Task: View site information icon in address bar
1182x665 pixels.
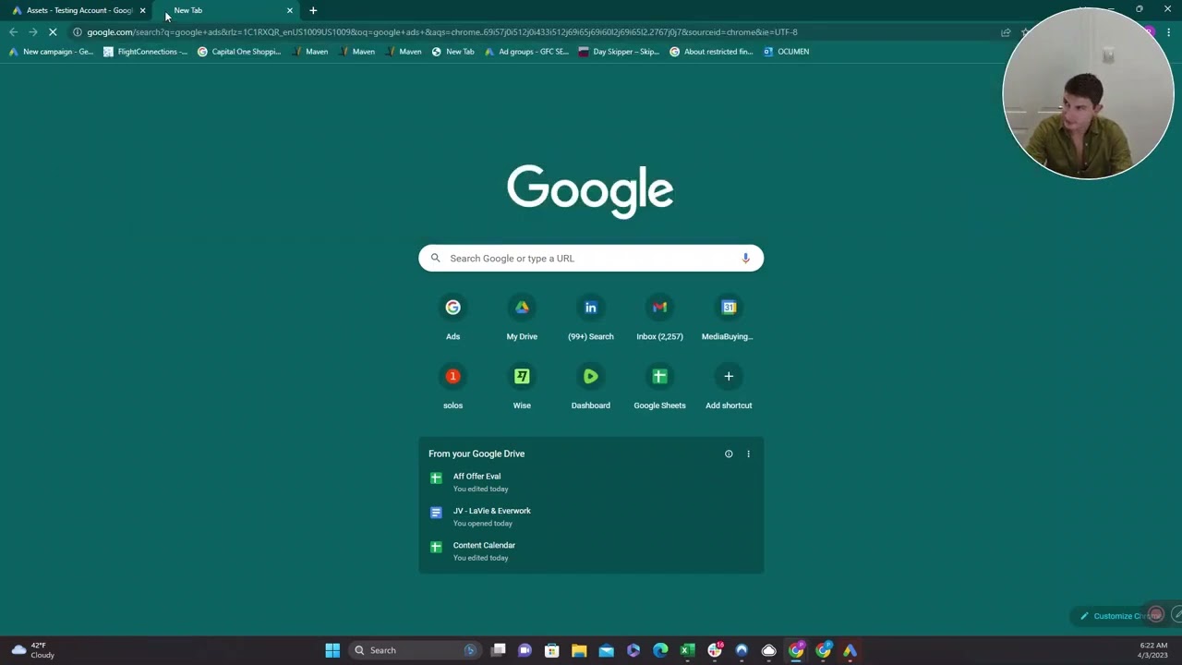Action: 78,32
